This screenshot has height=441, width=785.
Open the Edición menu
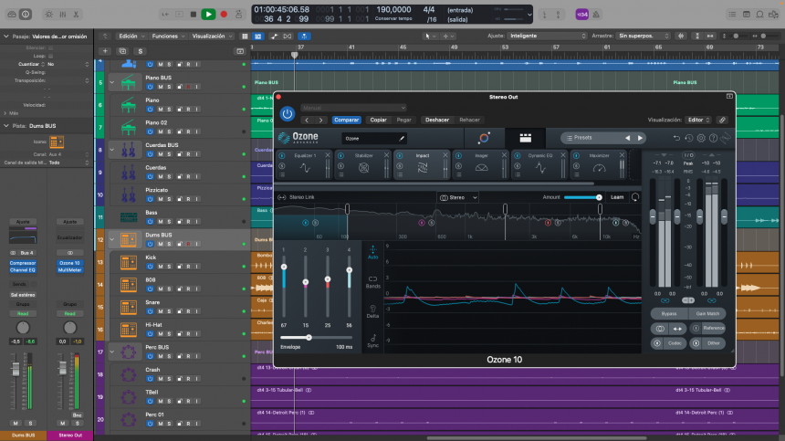coord(131,36)
